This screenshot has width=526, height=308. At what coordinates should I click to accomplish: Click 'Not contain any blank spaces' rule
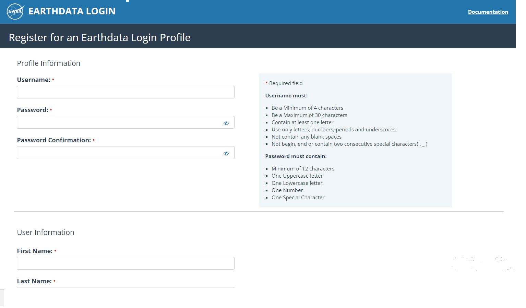(x=307, y=137)
